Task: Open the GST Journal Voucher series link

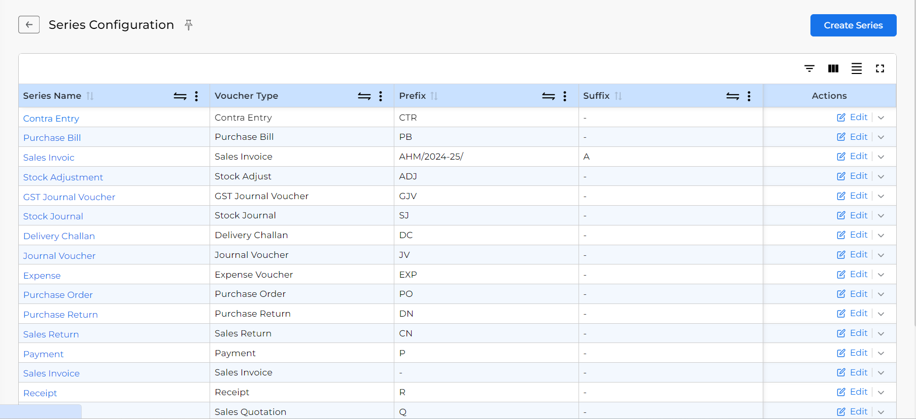Action: 69,197
